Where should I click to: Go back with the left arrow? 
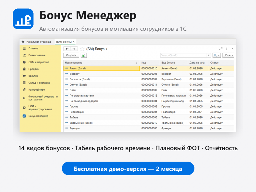point(67,49)
